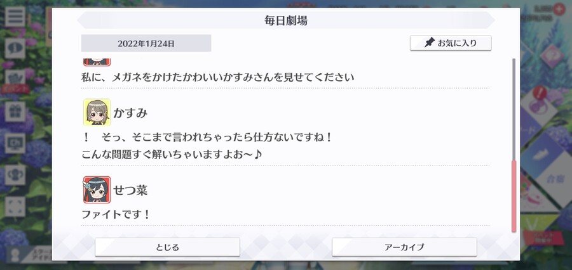Open the gift box present icon

pos(15,112)
